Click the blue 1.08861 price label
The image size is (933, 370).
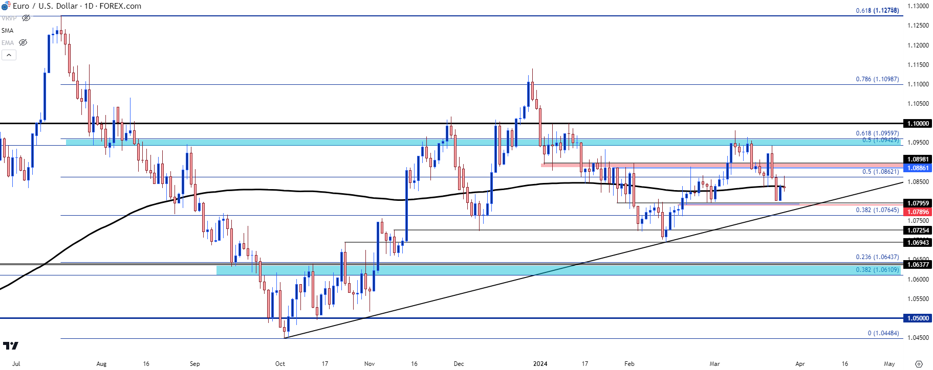[918, 168]
